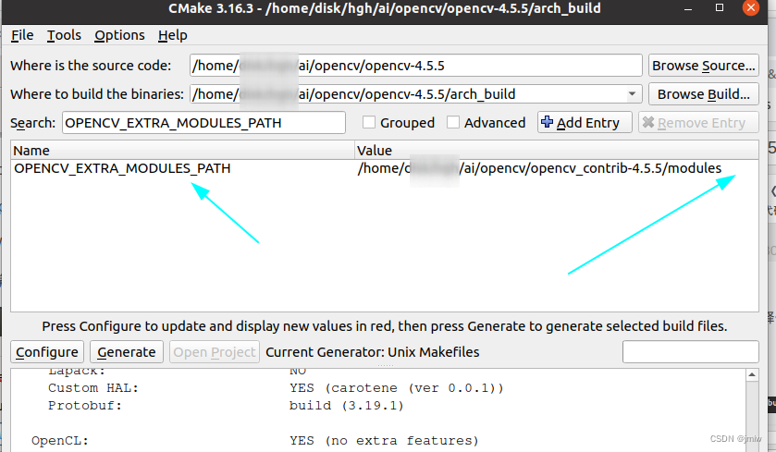Click the disabled Open Project button
The height and width of the screenshot is (452, 776).
pos(215,352)
